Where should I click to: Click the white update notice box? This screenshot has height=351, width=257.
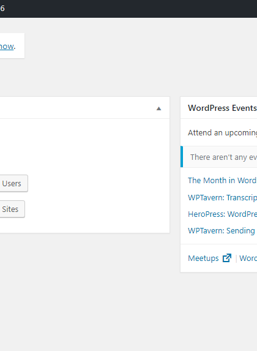coord(12,46)
